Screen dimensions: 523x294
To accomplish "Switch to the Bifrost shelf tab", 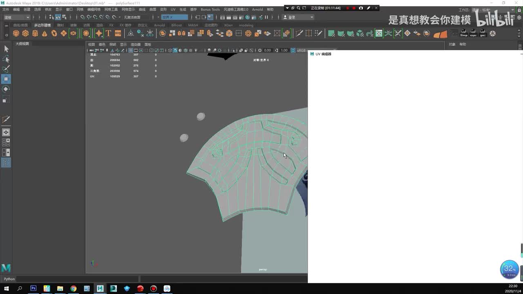I will pos(177,25).
